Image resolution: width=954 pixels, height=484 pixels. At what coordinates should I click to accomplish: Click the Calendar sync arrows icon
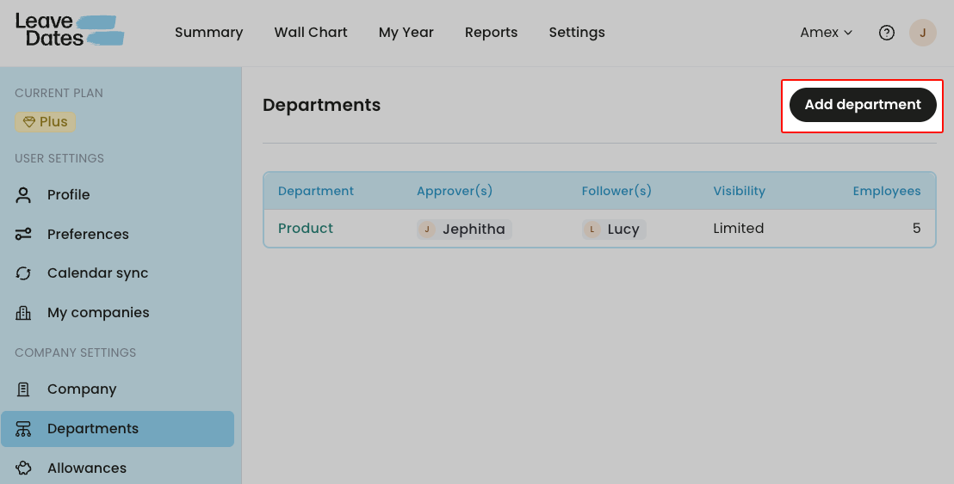[x=23, y=273]
